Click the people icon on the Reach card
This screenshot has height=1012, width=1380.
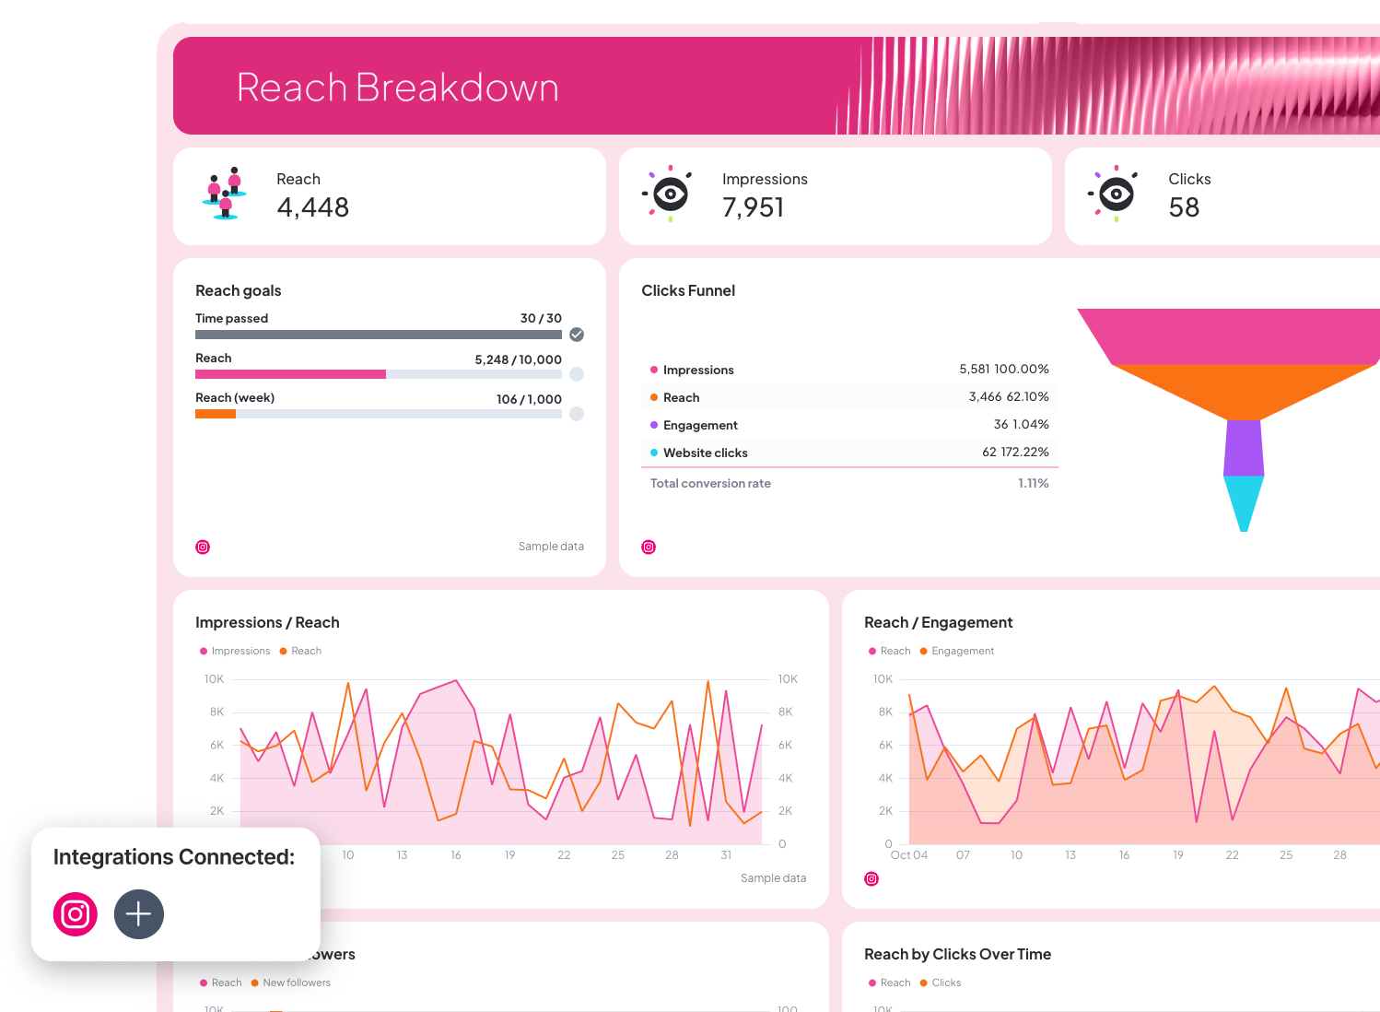tap(224, 194)
